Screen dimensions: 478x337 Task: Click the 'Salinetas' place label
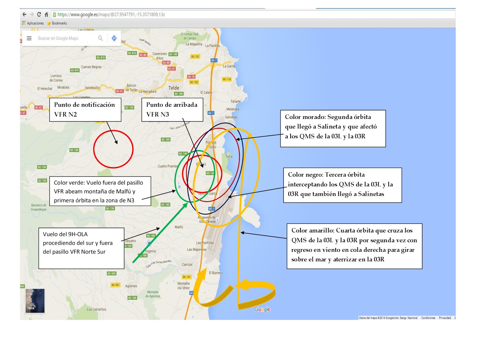click(x=231, y=117)
